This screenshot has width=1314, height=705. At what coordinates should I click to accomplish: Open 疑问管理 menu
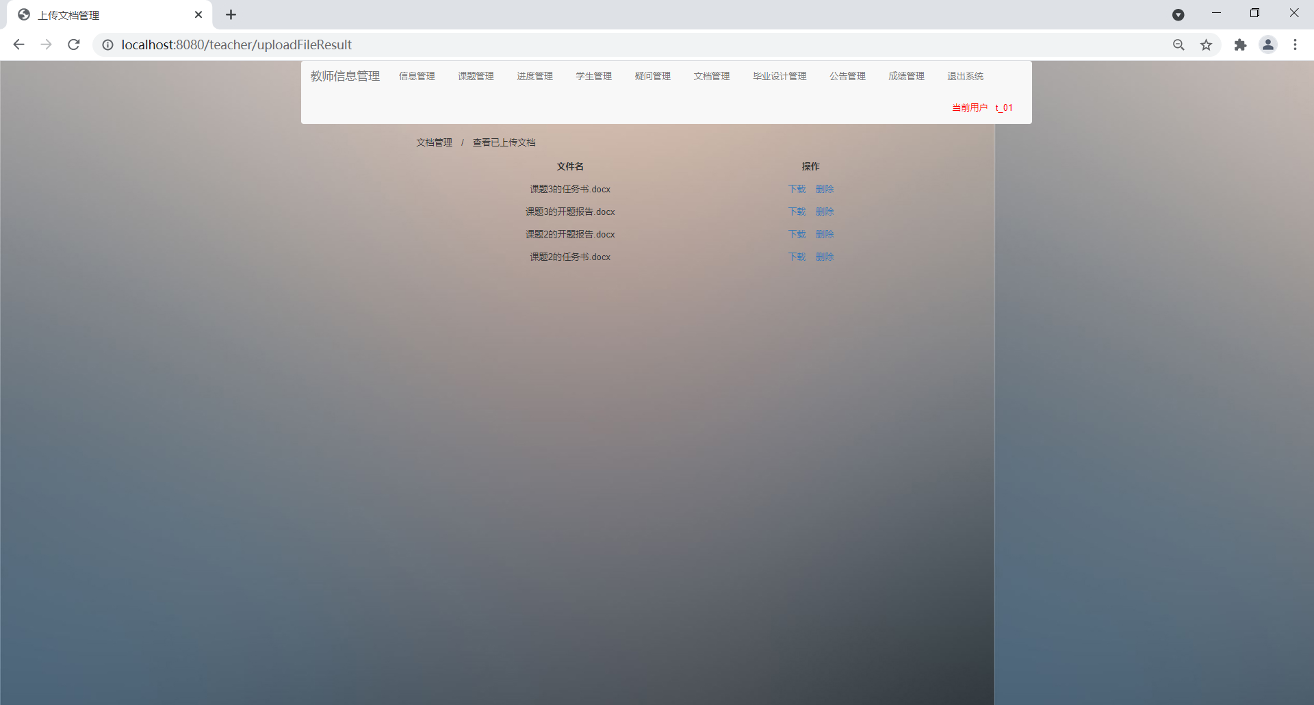pos(652,76)
